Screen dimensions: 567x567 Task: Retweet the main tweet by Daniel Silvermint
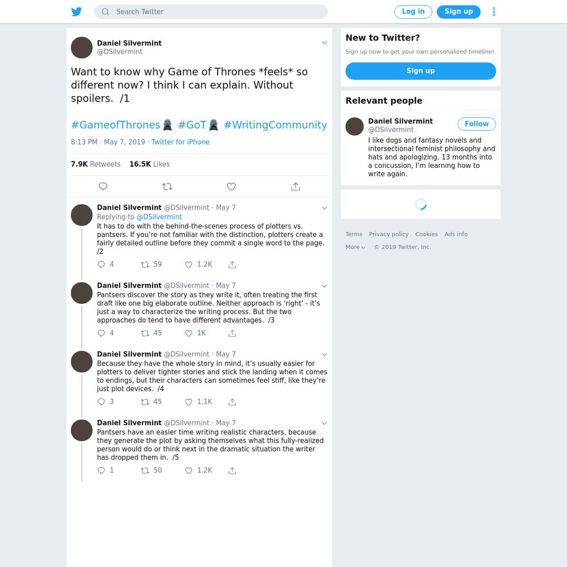[167, 186]
